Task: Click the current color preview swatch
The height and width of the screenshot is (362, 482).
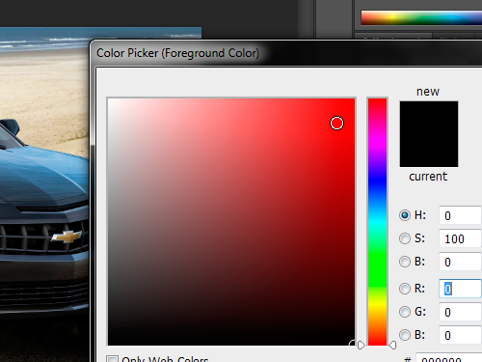Action: tap(429, 151)
